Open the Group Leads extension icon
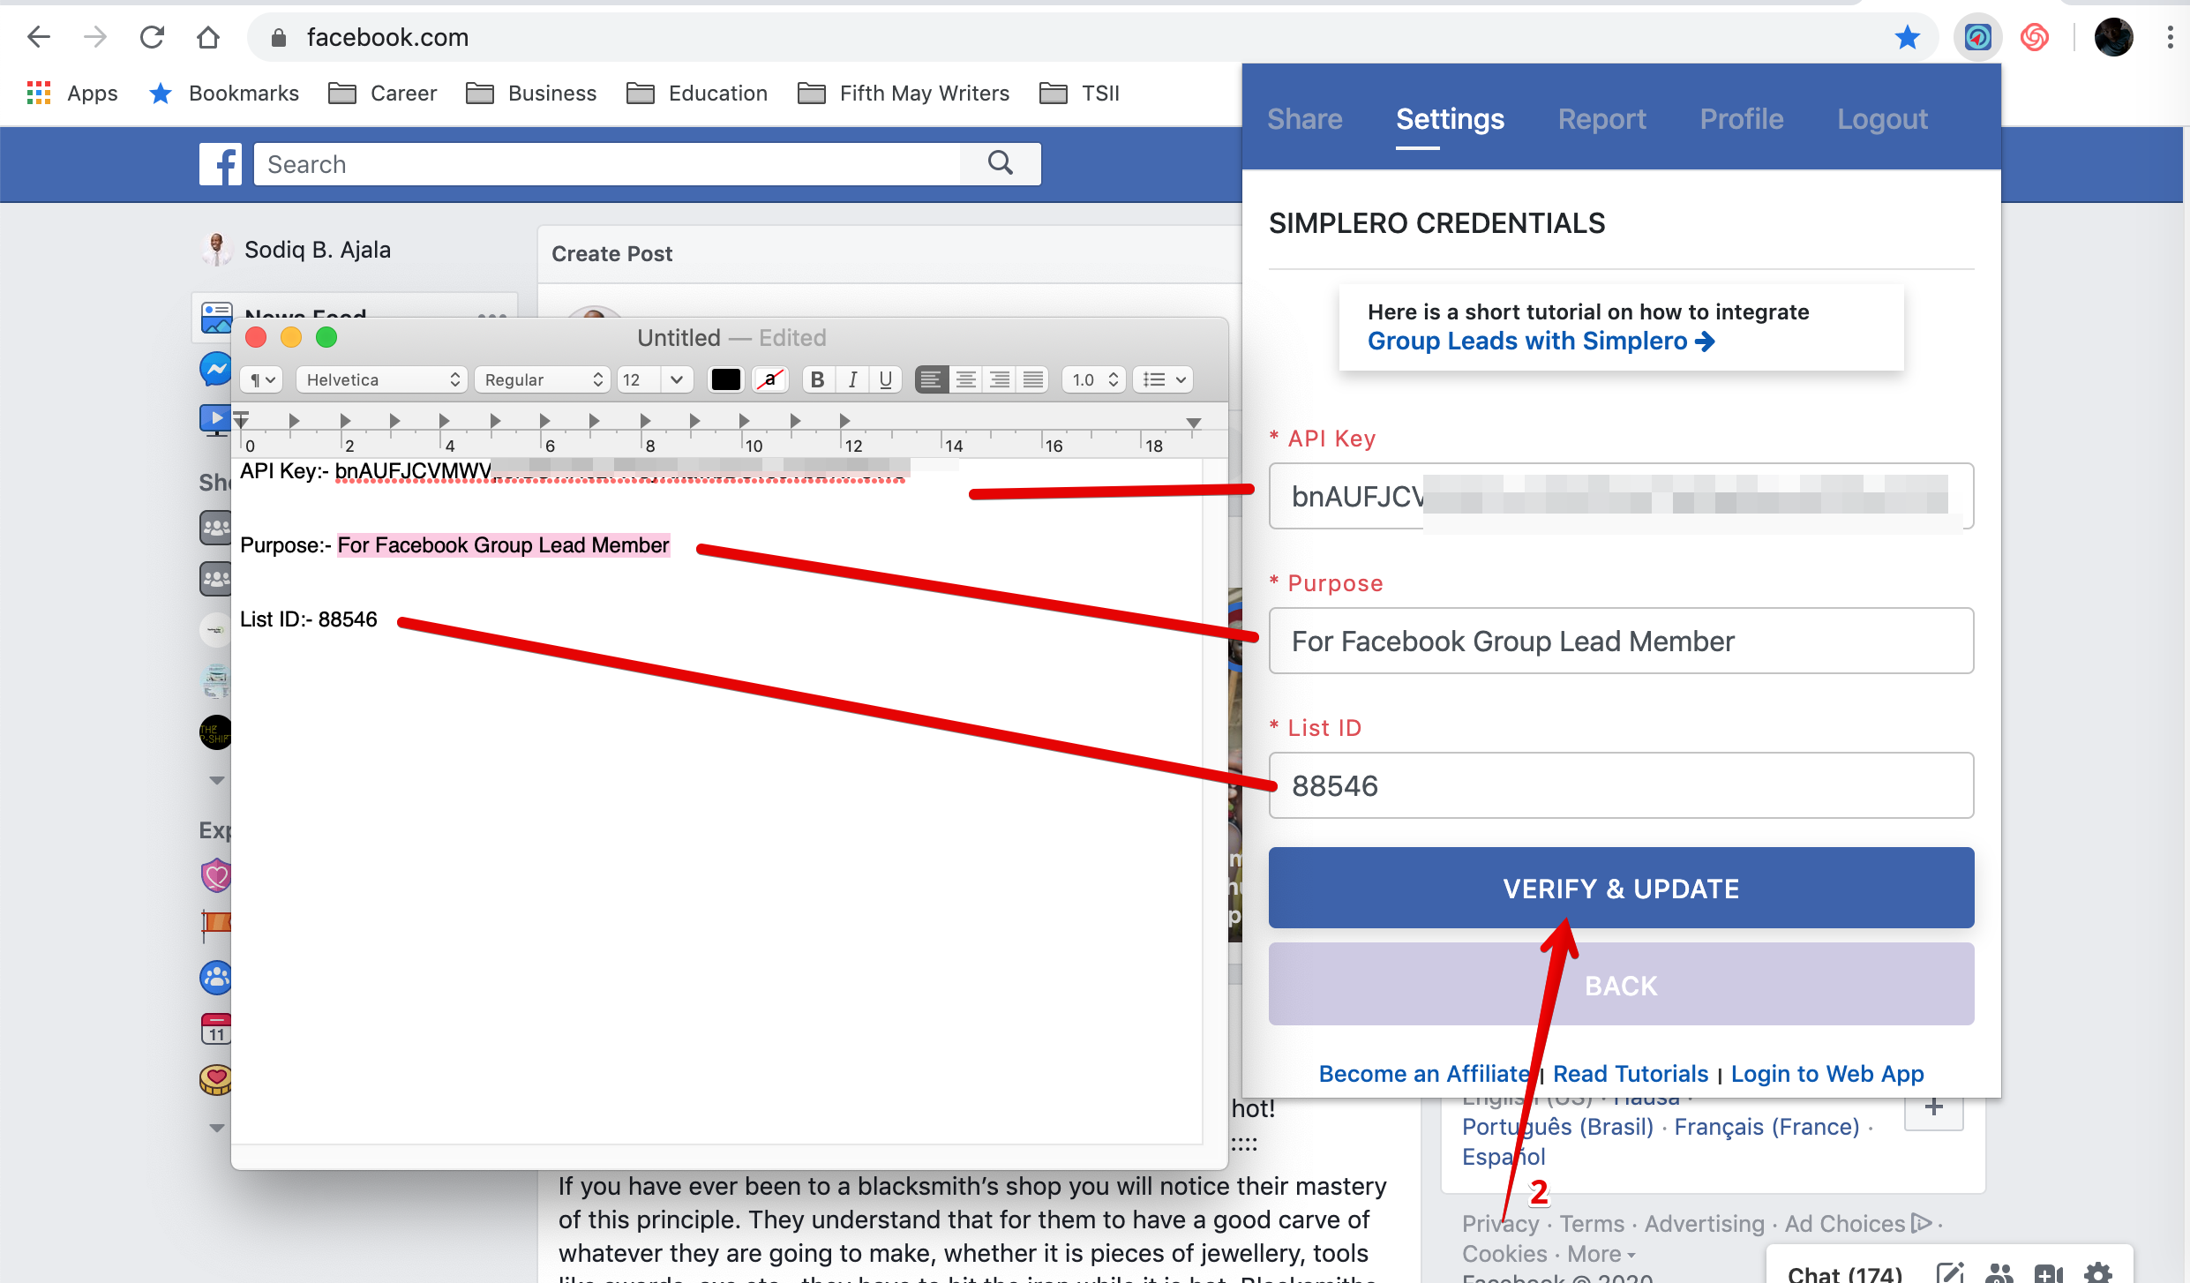Image resolution: width=2190 pixels, height=1283 pixels. 1977,37
